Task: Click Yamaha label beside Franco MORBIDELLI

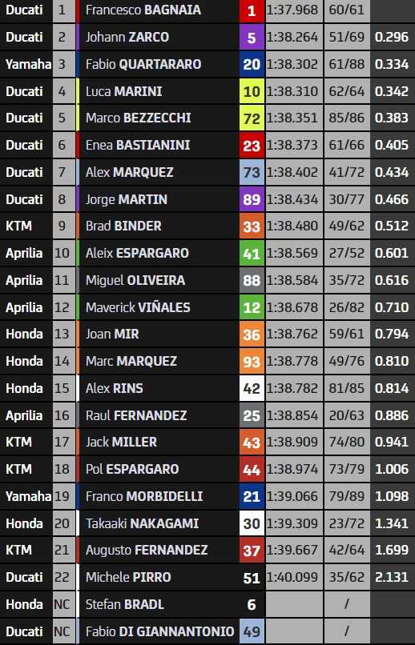Action: [x=28, y=496]
